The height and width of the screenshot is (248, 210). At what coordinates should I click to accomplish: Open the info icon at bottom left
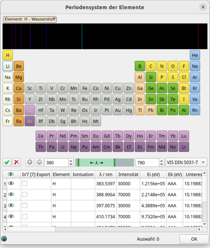point(4,239)
